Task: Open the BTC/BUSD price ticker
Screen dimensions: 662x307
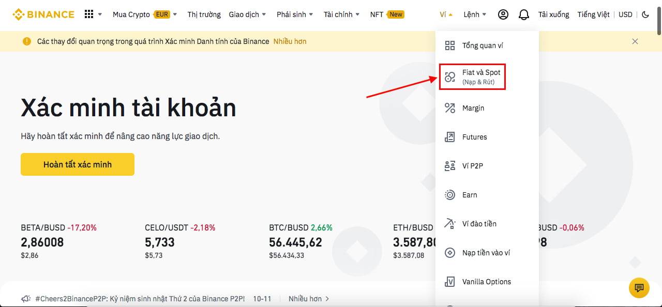Action: click(x=300, y=242)
